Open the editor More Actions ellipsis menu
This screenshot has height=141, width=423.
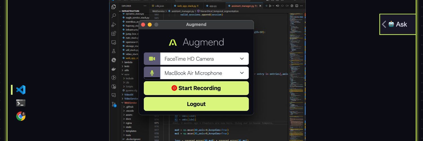point(301,6)
